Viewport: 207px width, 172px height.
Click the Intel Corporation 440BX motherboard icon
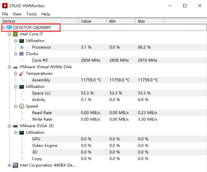(15, 165)
